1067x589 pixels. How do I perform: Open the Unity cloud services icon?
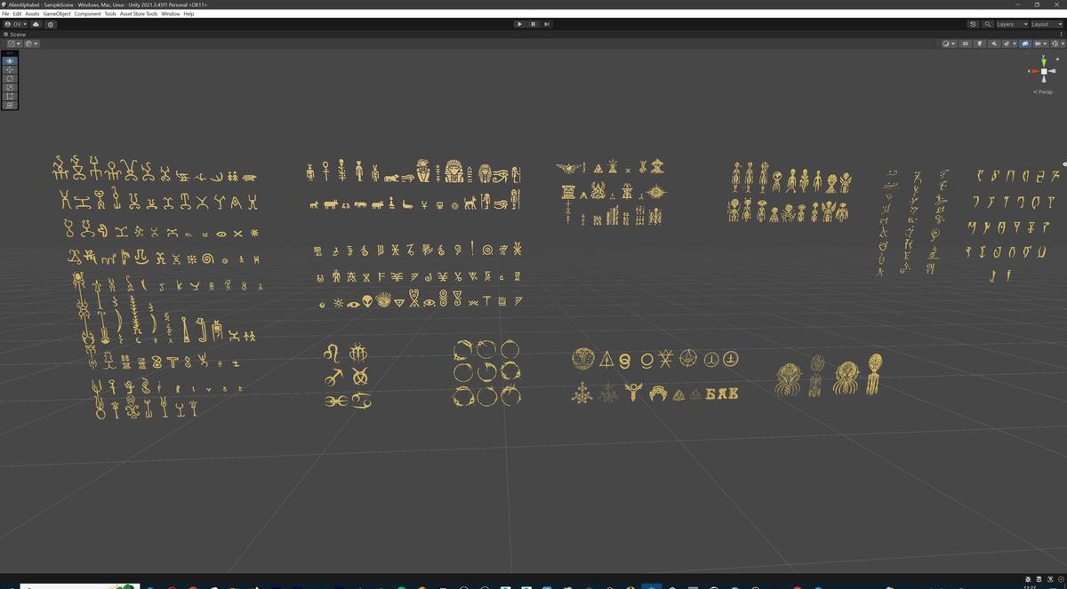tap(36, 24)
